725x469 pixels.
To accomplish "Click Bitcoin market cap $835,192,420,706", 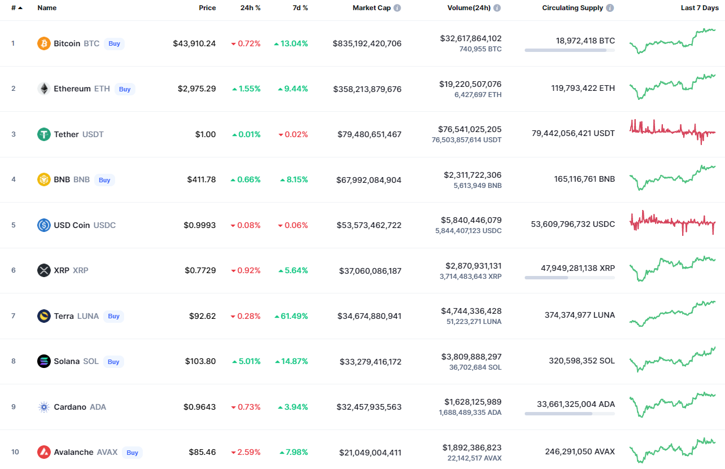I will click(367, 43).
